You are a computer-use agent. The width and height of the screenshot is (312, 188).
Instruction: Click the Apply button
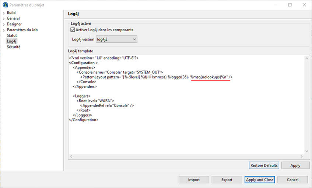[295, 165]
